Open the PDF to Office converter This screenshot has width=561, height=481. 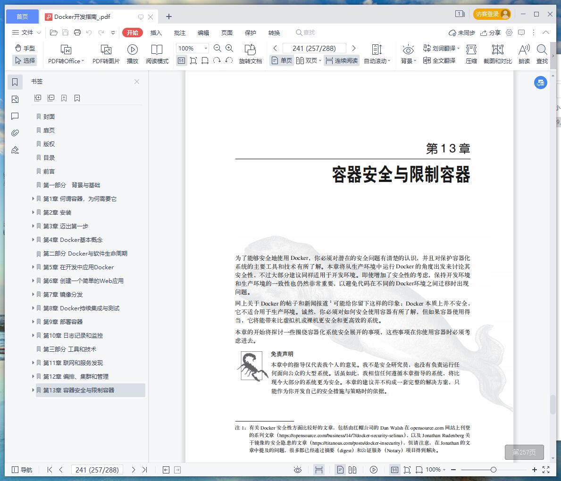click(x=66, y=54)
